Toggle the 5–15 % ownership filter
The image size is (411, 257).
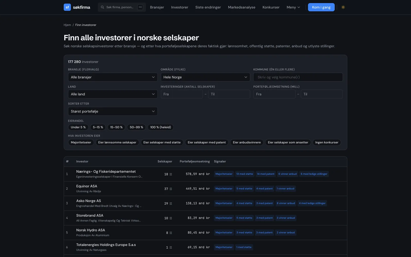98,127
